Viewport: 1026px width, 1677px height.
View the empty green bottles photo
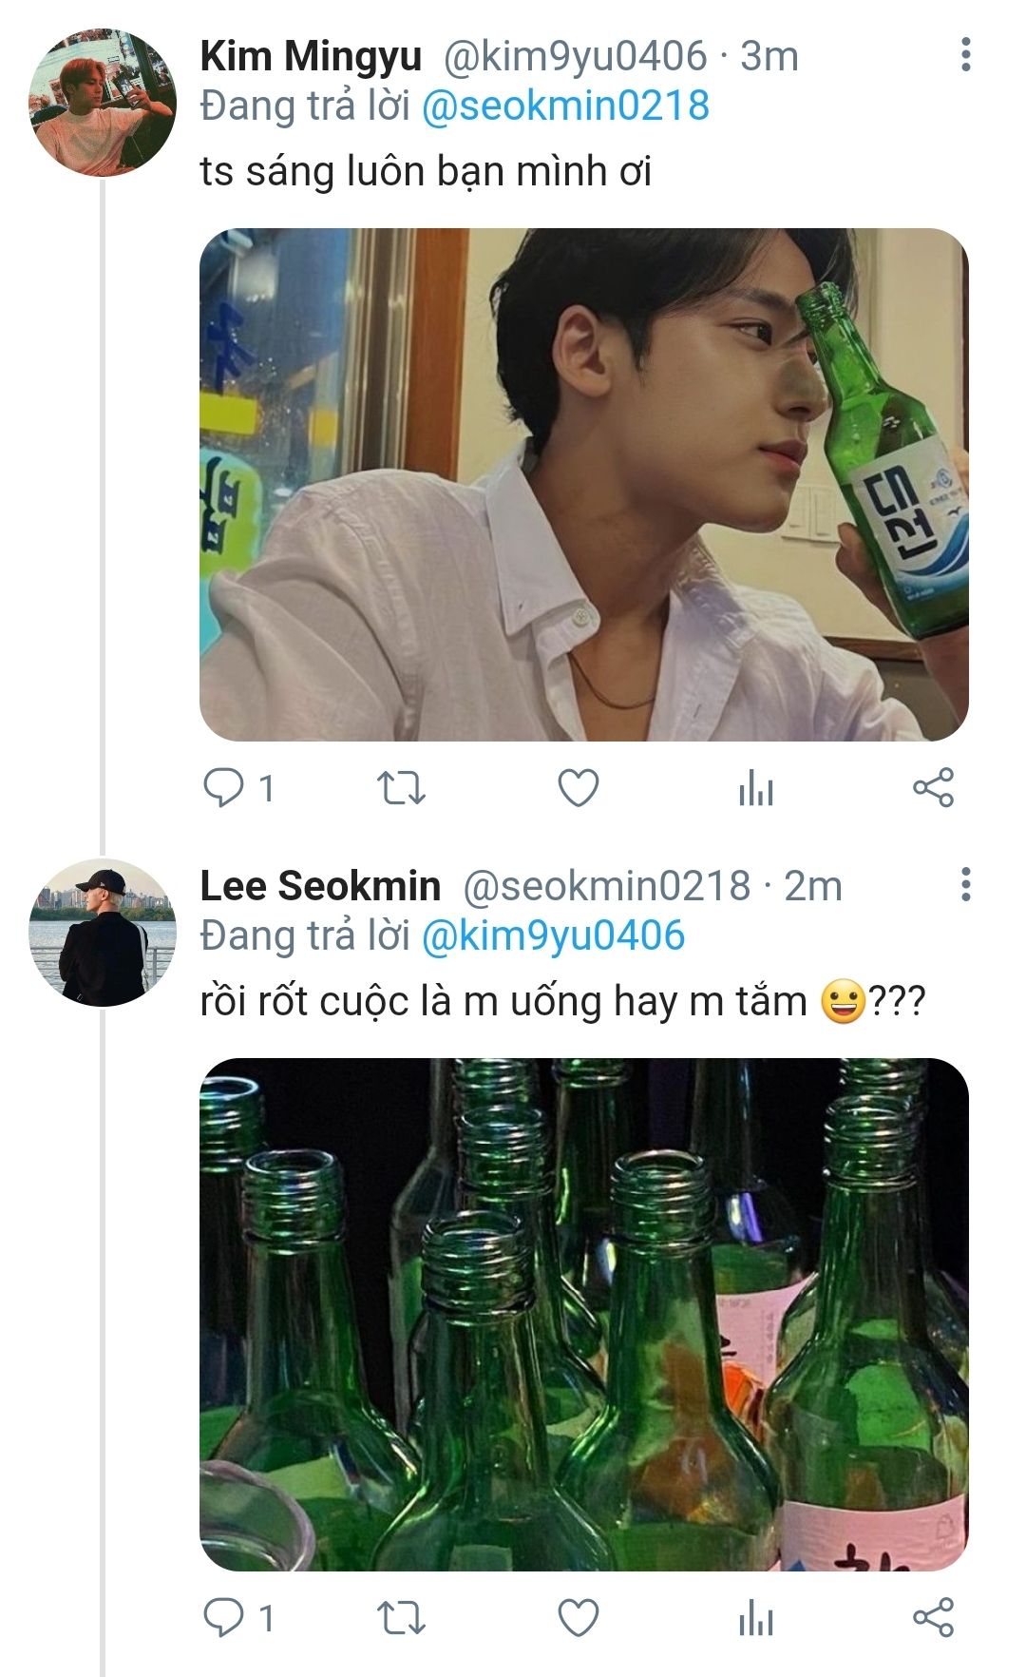coord(583,1314)
